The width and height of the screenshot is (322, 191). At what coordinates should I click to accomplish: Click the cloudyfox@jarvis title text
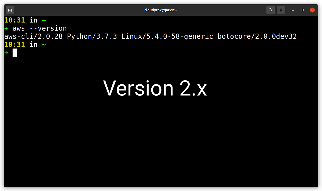point(161,10)
